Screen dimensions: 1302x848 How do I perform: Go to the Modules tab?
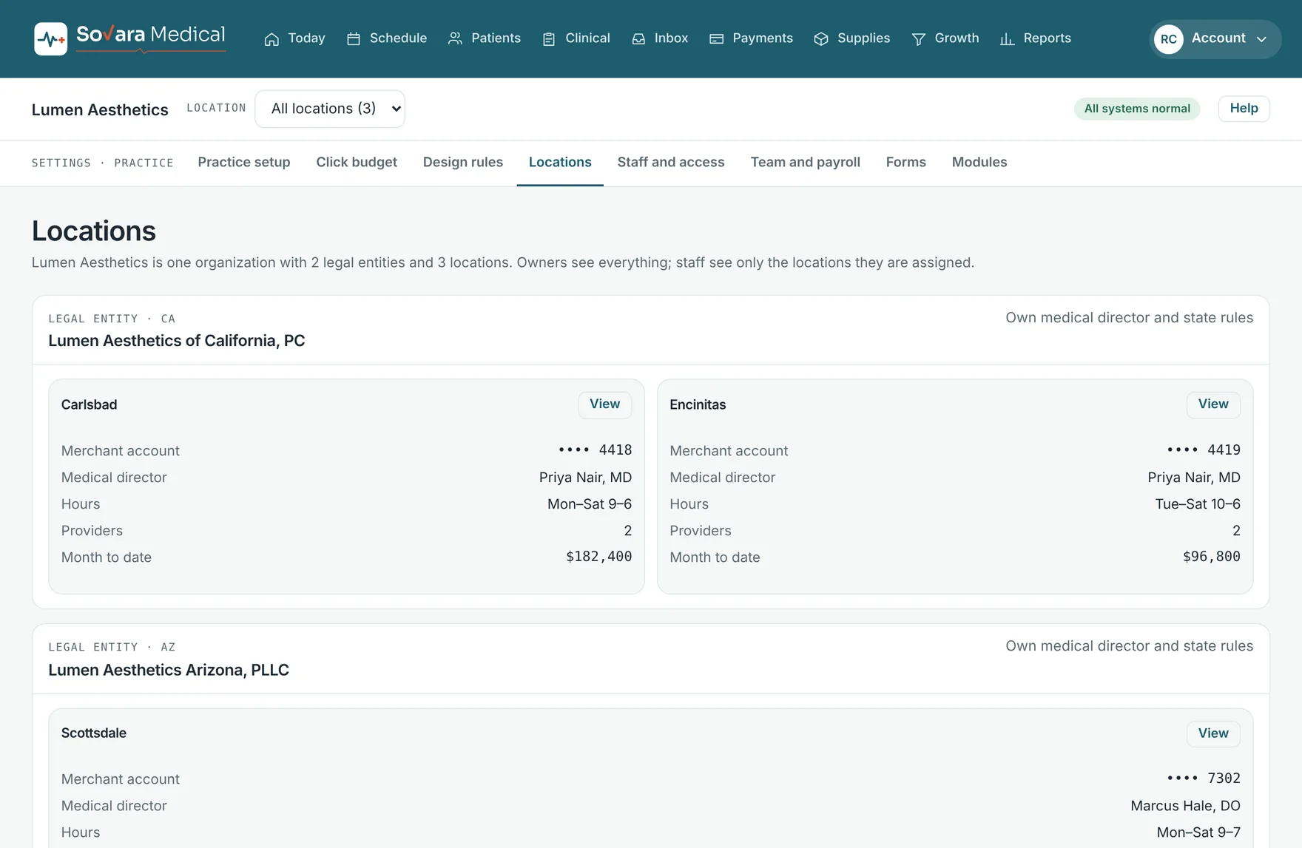(x=979, y=163)
